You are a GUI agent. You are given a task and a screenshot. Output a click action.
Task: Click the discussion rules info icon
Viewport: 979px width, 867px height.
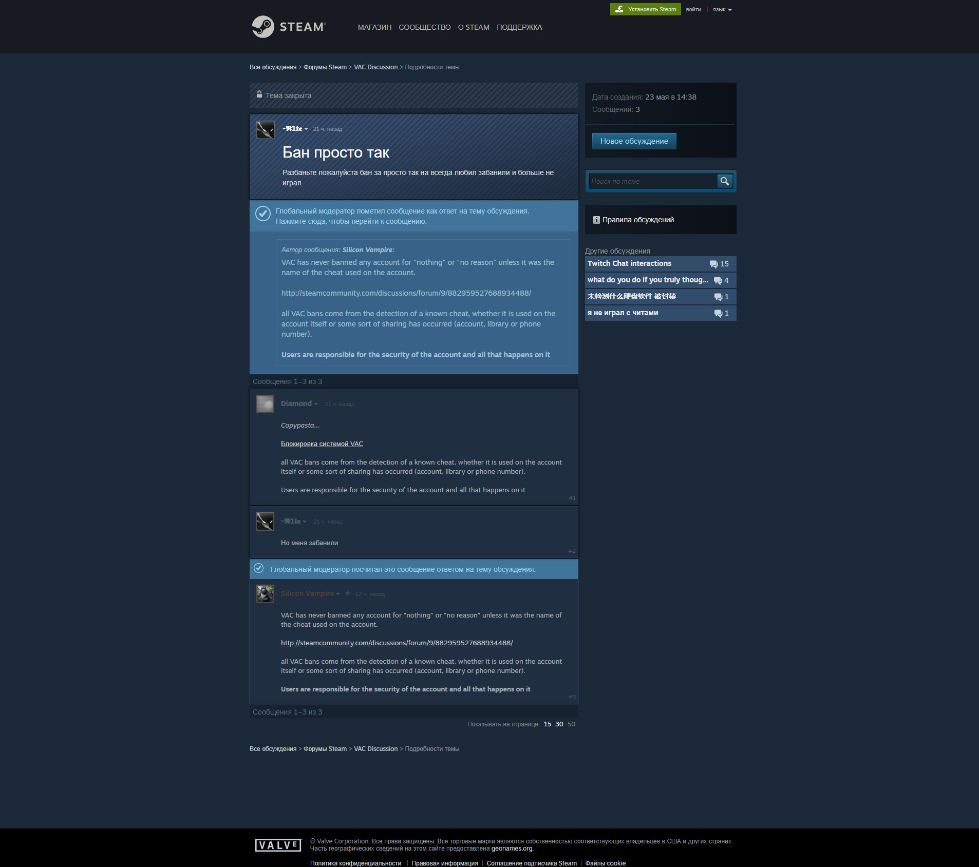tap(596, 220)
